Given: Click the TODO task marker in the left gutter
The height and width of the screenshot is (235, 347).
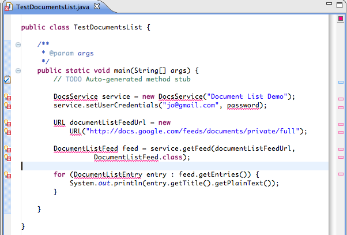Looking at the screenshot, I should pos(7,80).
